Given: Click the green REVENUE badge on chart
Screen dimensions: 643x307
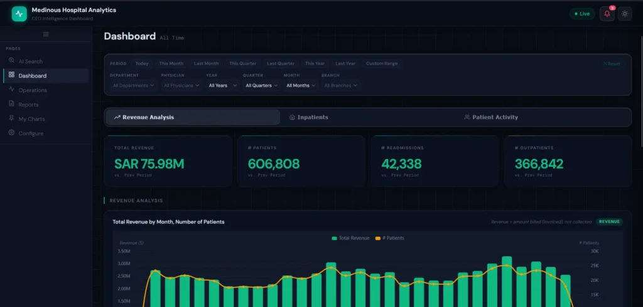Looking at the screenshot, I should (609, 221).
